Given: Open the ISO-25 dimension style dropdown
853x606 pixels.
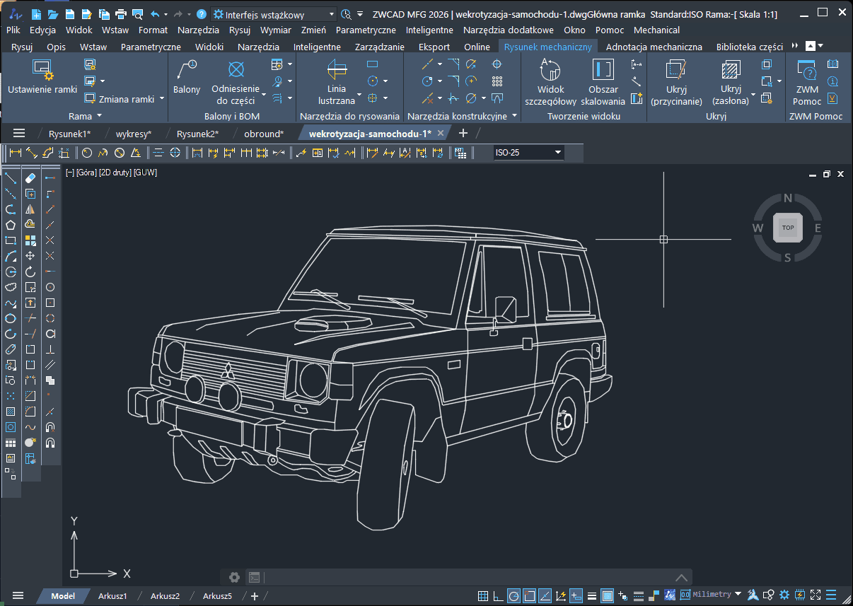Looking at the screenshot, I should coord(558,153).
